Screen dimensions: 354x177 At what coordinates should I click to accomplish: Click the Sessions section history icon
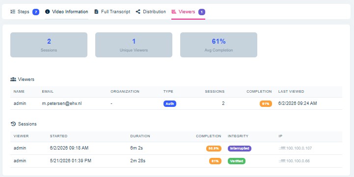point(13,124)
